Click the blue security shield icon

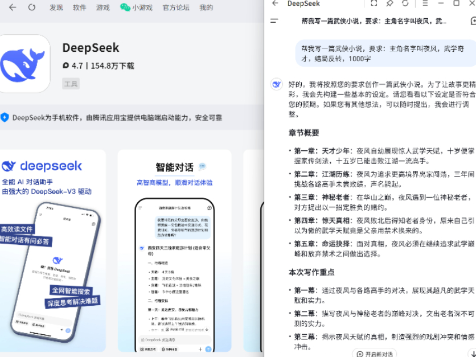[x=5, y=117]
